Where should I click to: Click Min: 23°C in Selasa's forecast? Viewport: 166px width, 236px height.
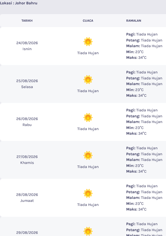point(135,90)
